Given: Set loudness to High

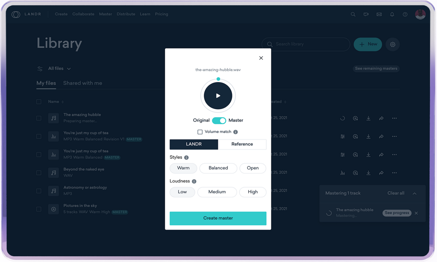Looking at the screenshot, I should point(253,192).
